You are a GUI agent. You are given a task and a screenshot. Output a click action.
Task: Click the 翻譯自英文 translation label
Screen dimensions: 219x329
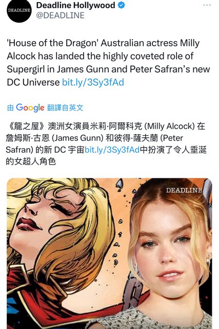(x=65, y=108)
